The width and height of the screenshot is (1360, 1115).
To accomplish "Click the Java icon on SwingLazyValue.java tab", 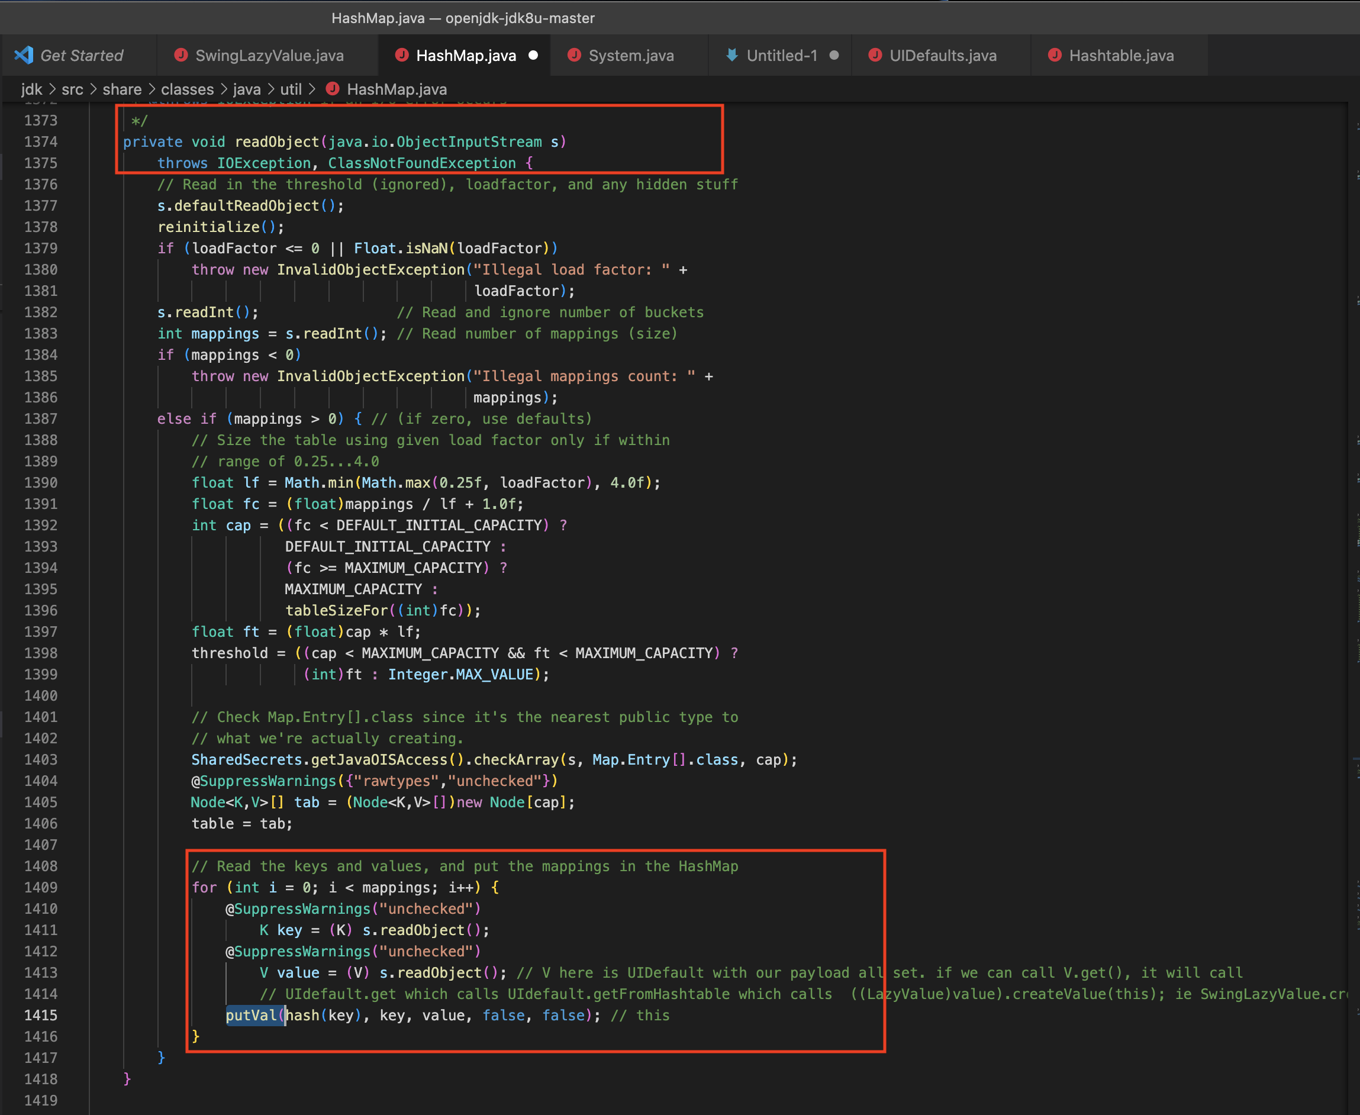I will pyautogui.click(x=181, y=55).
